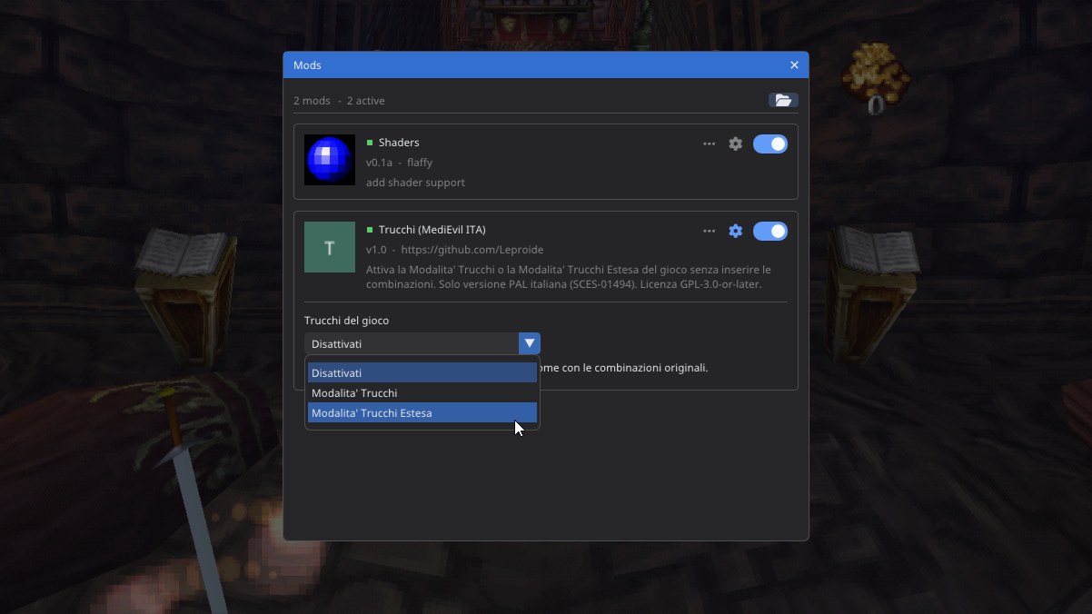Viewport: 1092px width, 614px height.
Task: Open Shaders mod three-dot menu
Action: 709,144
